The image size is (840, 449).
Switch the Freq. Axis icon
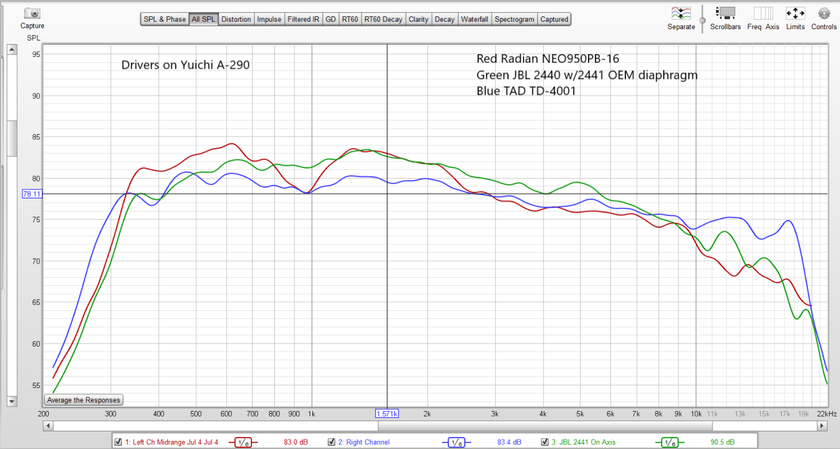click(763, 13)
